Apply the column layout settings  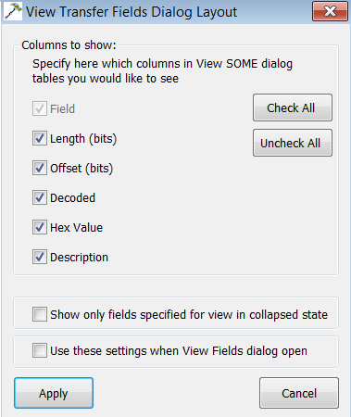click(54, 393)
